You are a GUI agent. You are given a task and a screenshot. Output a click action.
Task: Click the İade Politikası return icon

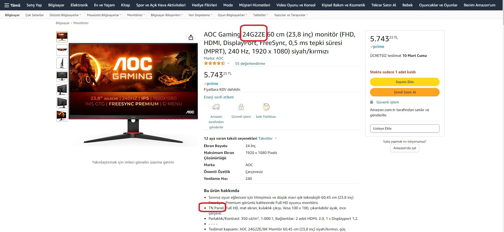point(266,107)
